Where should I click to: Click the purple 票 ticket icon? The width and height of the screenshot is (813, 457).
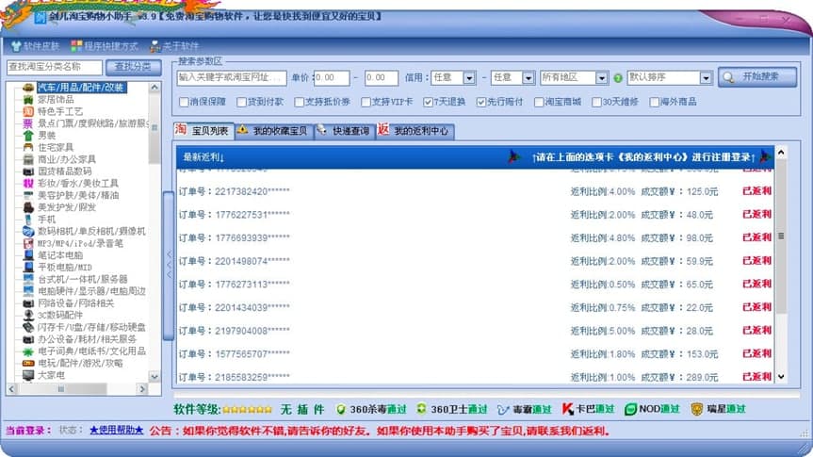(28, 123)
